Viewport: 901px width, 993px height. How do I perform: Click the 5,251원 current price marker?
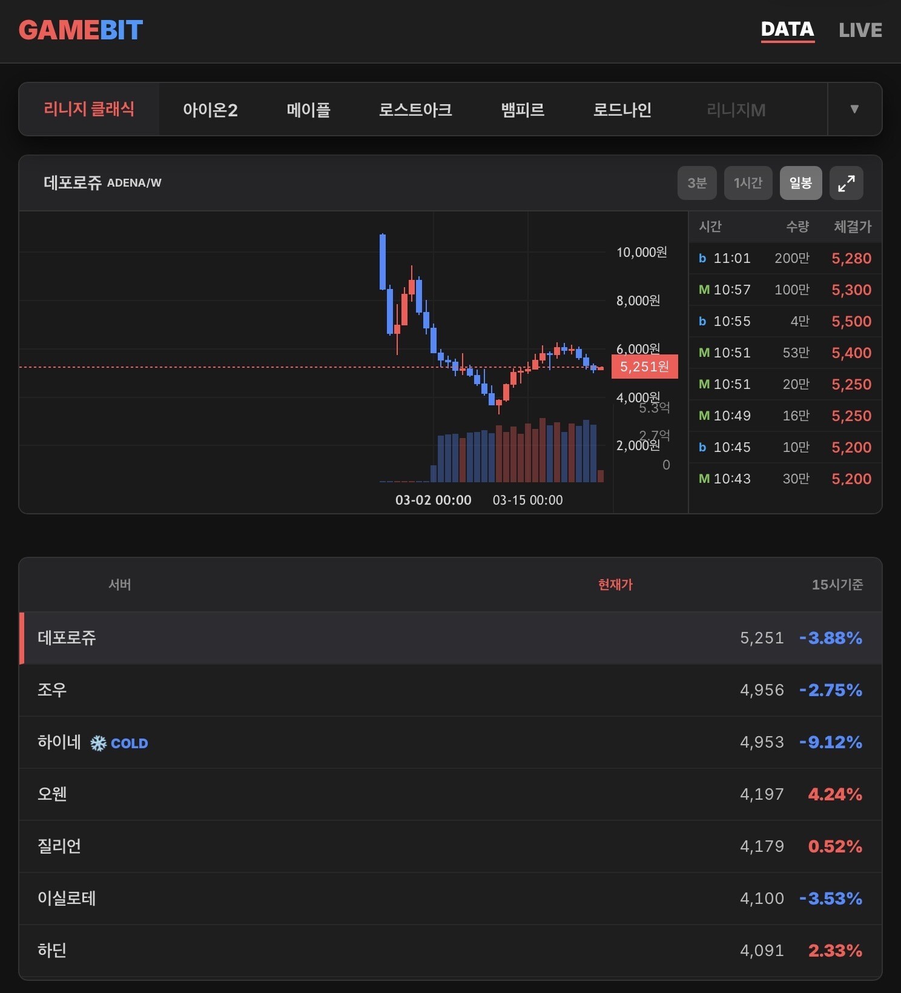tap(644, 367)
